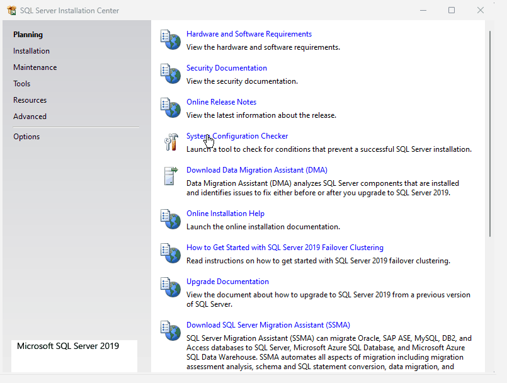Open the Online Installation Help link
The image size is (507, 383).
225,214
